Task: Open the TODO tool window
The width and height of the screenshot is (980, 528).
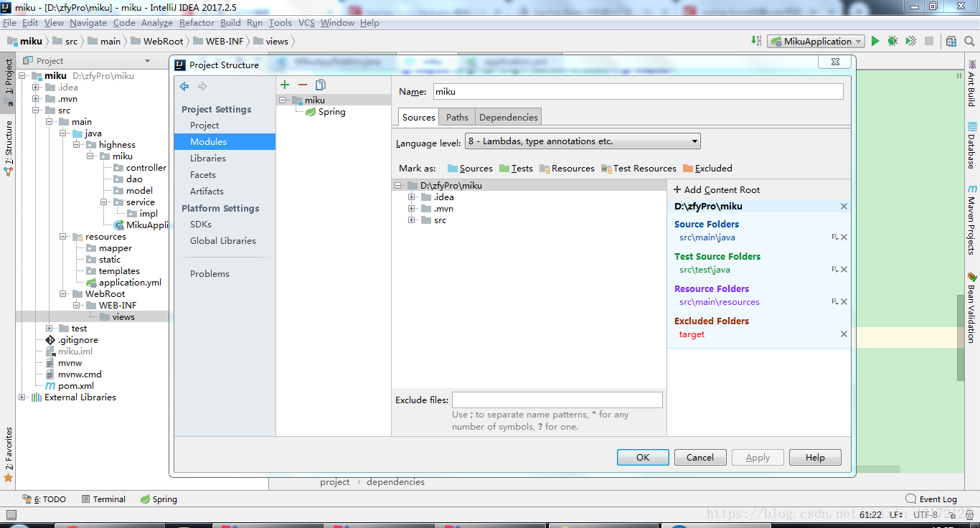Action: point(44,499)
